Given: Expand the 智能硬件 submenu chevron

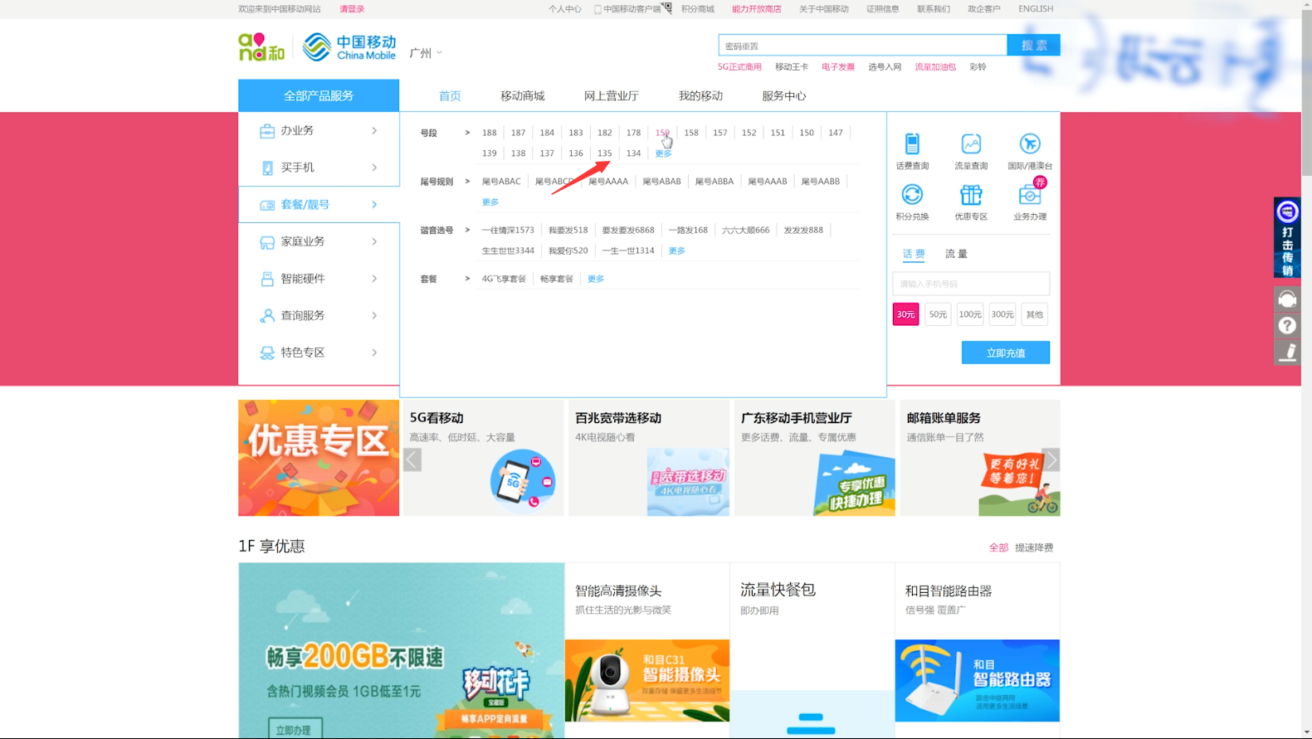Looking at the screenshot, I should (374, 279).
